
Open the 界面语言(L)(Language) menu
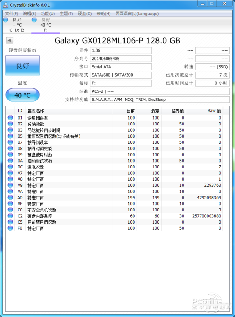(x=137, y=14)
